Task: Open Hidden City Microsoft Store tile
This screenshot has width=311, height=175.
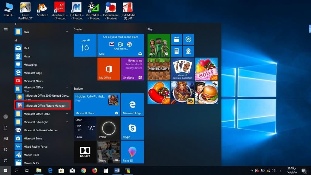Action: 97,105
